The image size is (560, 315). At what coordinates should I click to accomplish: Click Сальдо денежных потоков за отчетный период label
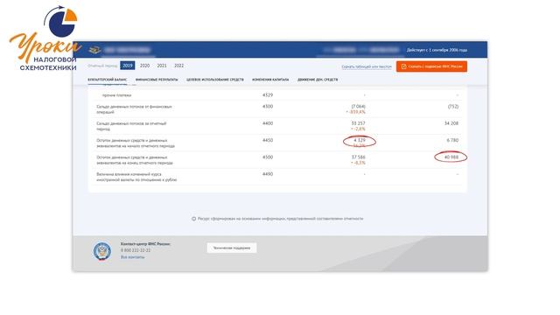[x=131, y=126]
